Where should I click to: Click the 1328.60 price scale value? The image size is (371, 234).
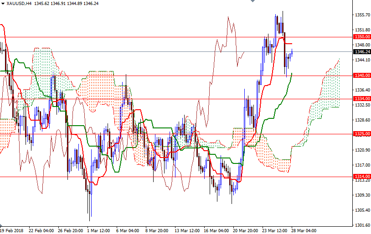point(362,120)
